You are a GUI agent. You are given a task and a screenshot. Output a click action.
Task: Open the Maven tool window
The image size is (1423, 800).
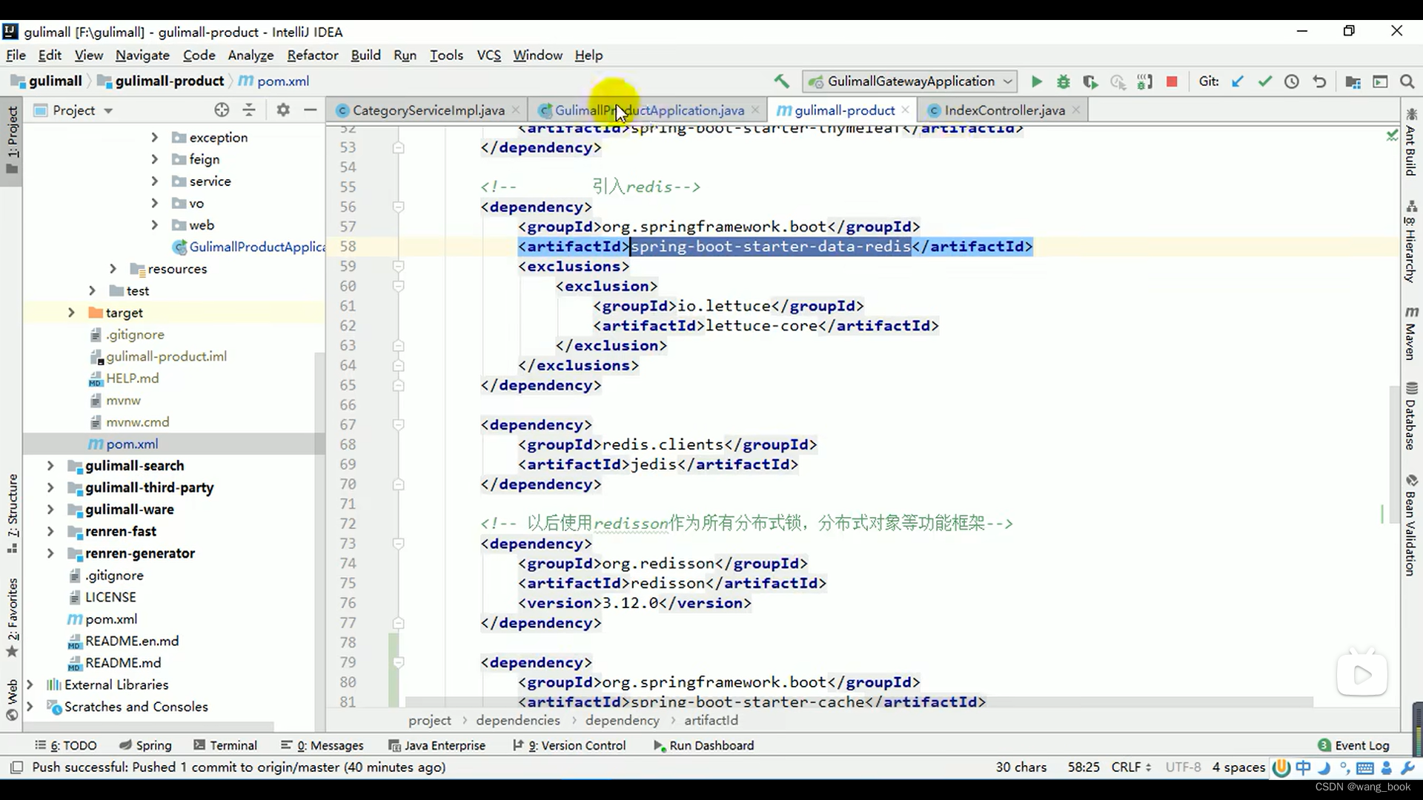pyautogui.click(x=1411, y=333)
